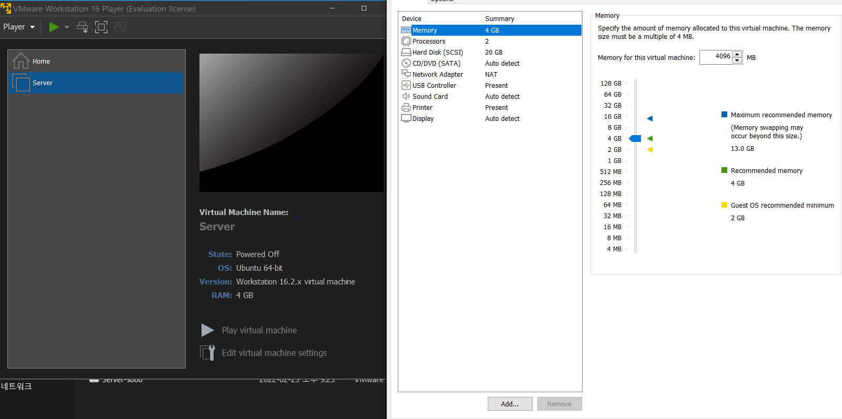
Task: Click the USB Controller icon
Action: 406,85
